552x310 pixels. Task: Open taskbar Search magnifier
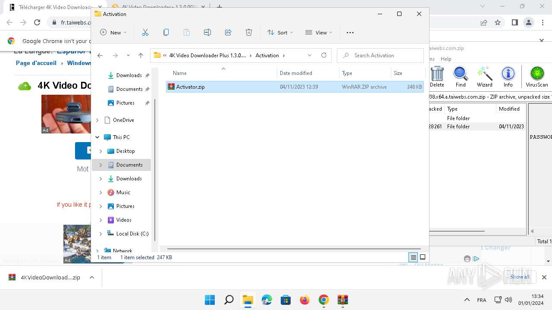[x=229, y=300]
